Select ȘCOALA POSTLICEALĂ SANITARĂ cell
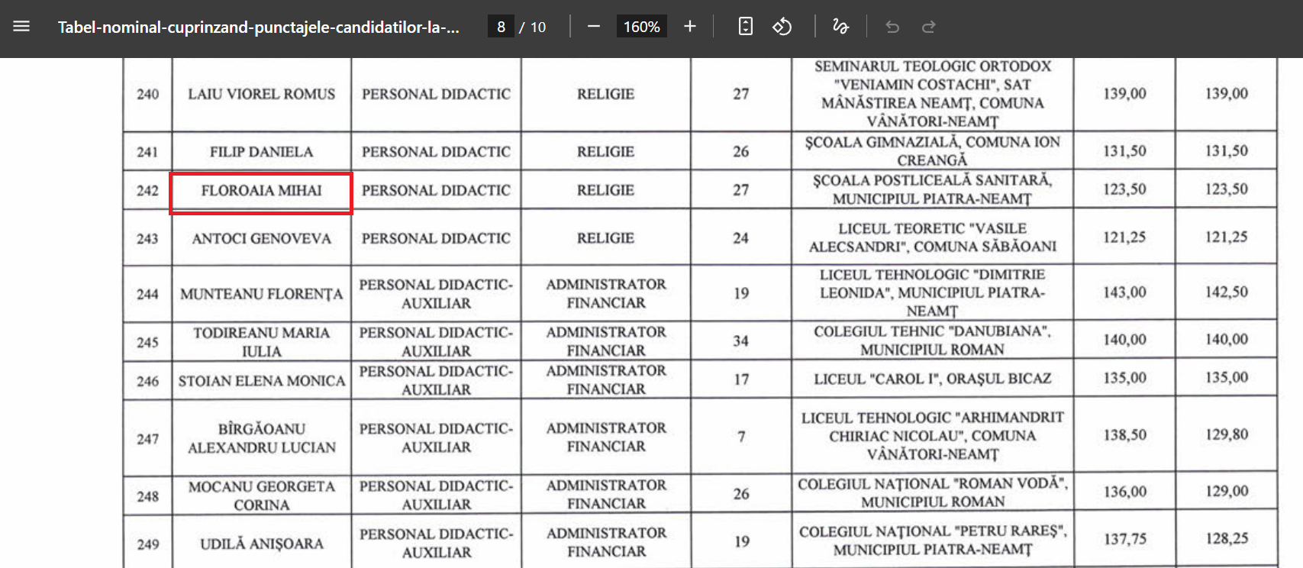The image size is (1303, 568). point(932,190)
